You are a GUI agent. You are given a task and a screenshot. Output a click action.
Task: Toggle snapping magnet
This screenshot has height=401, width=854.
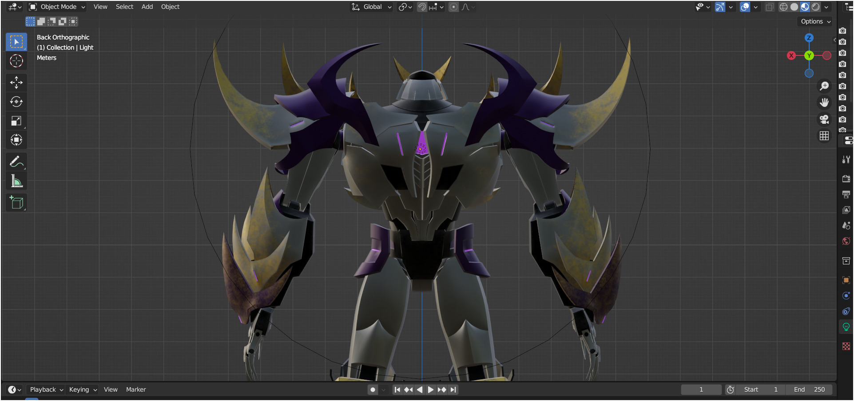[x=422, y=7]
